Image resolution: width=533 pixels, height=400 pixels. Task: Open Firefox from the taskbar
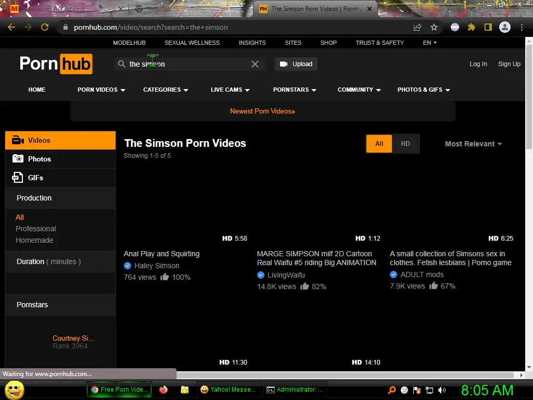pos(163,390)
